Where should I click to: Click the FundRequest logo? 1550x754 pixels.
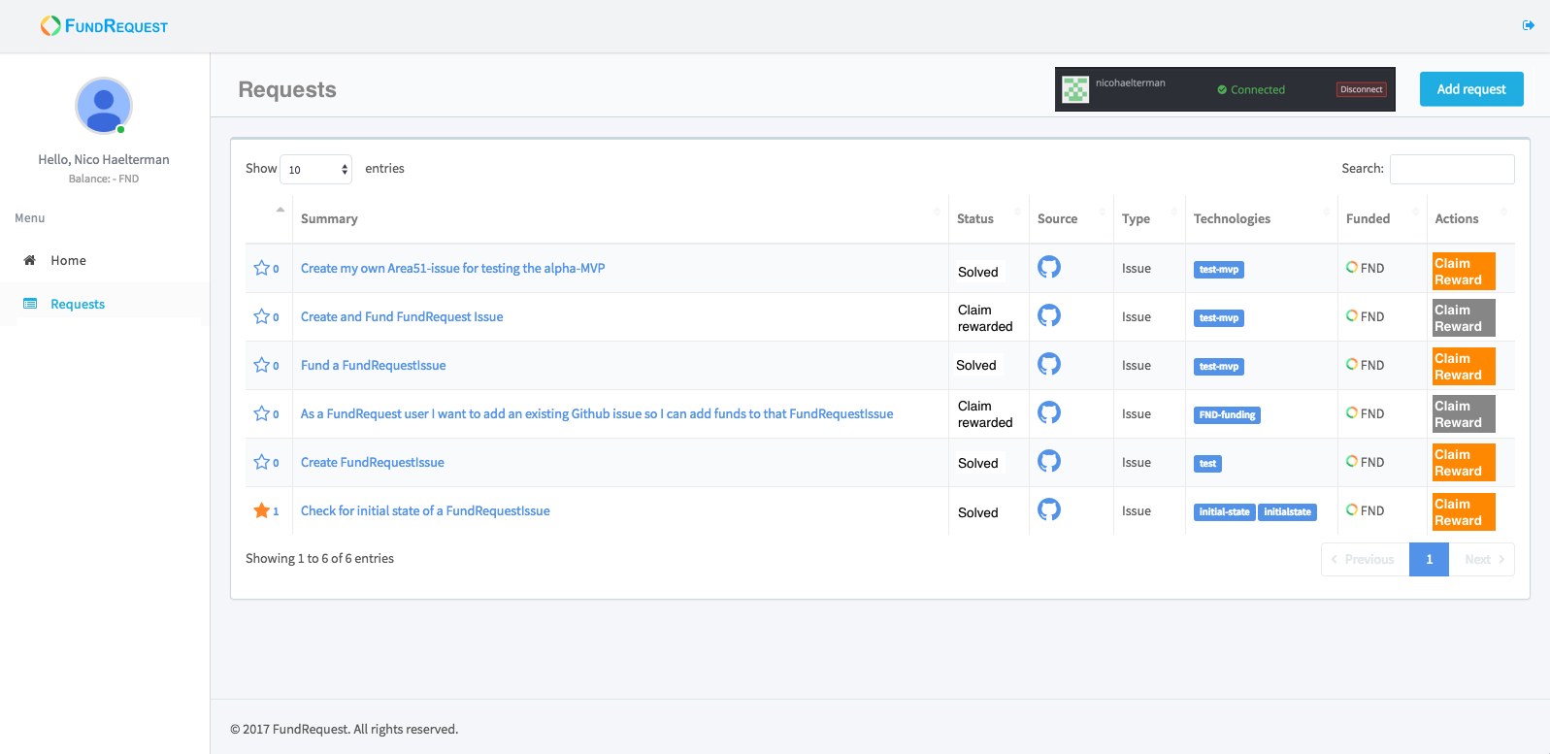click(x=104, y=26)
